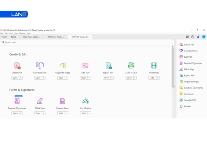Switch to first SWO-Flyer-Adobe document tab

point(32,37)
